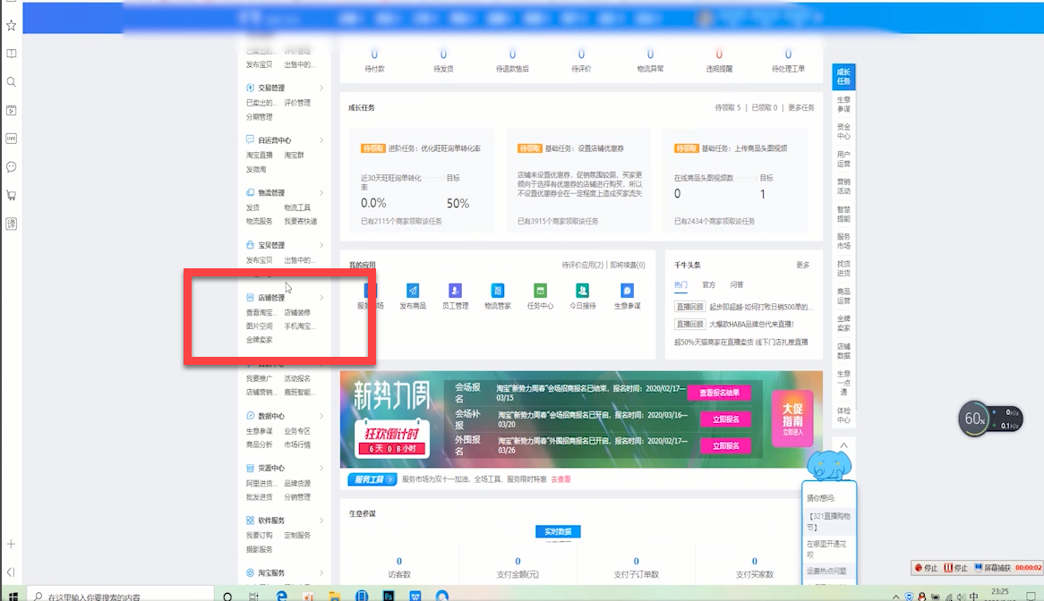The height and width of the screenshot is (601, 1044).
Task: Click the search magnifier icon in left sidebar
Action: click(12, 82)
